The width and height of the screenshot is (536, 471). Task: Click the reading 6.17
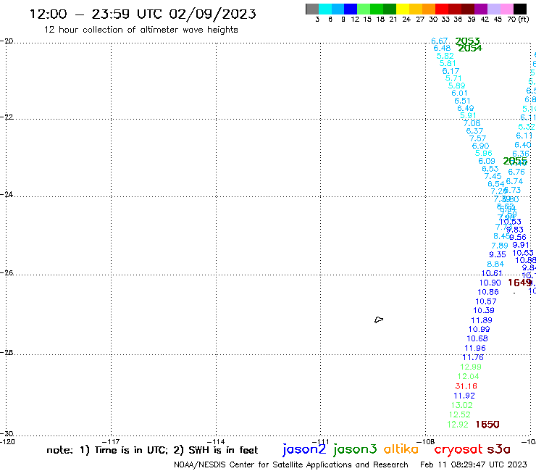point(451,71)
